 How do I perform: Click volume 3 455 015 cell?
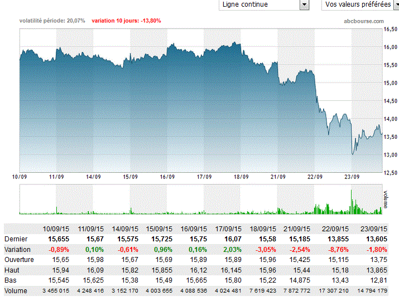pyautogui.click(x=56, y=290)
